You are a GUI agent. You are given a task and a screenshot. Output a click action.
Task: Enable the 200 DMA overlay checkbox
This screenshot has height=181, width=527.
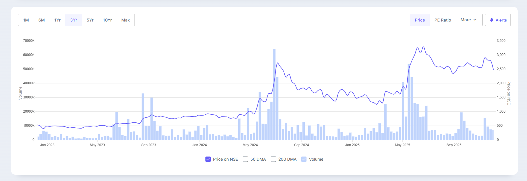pyautogui.click(x=273, y=159)
